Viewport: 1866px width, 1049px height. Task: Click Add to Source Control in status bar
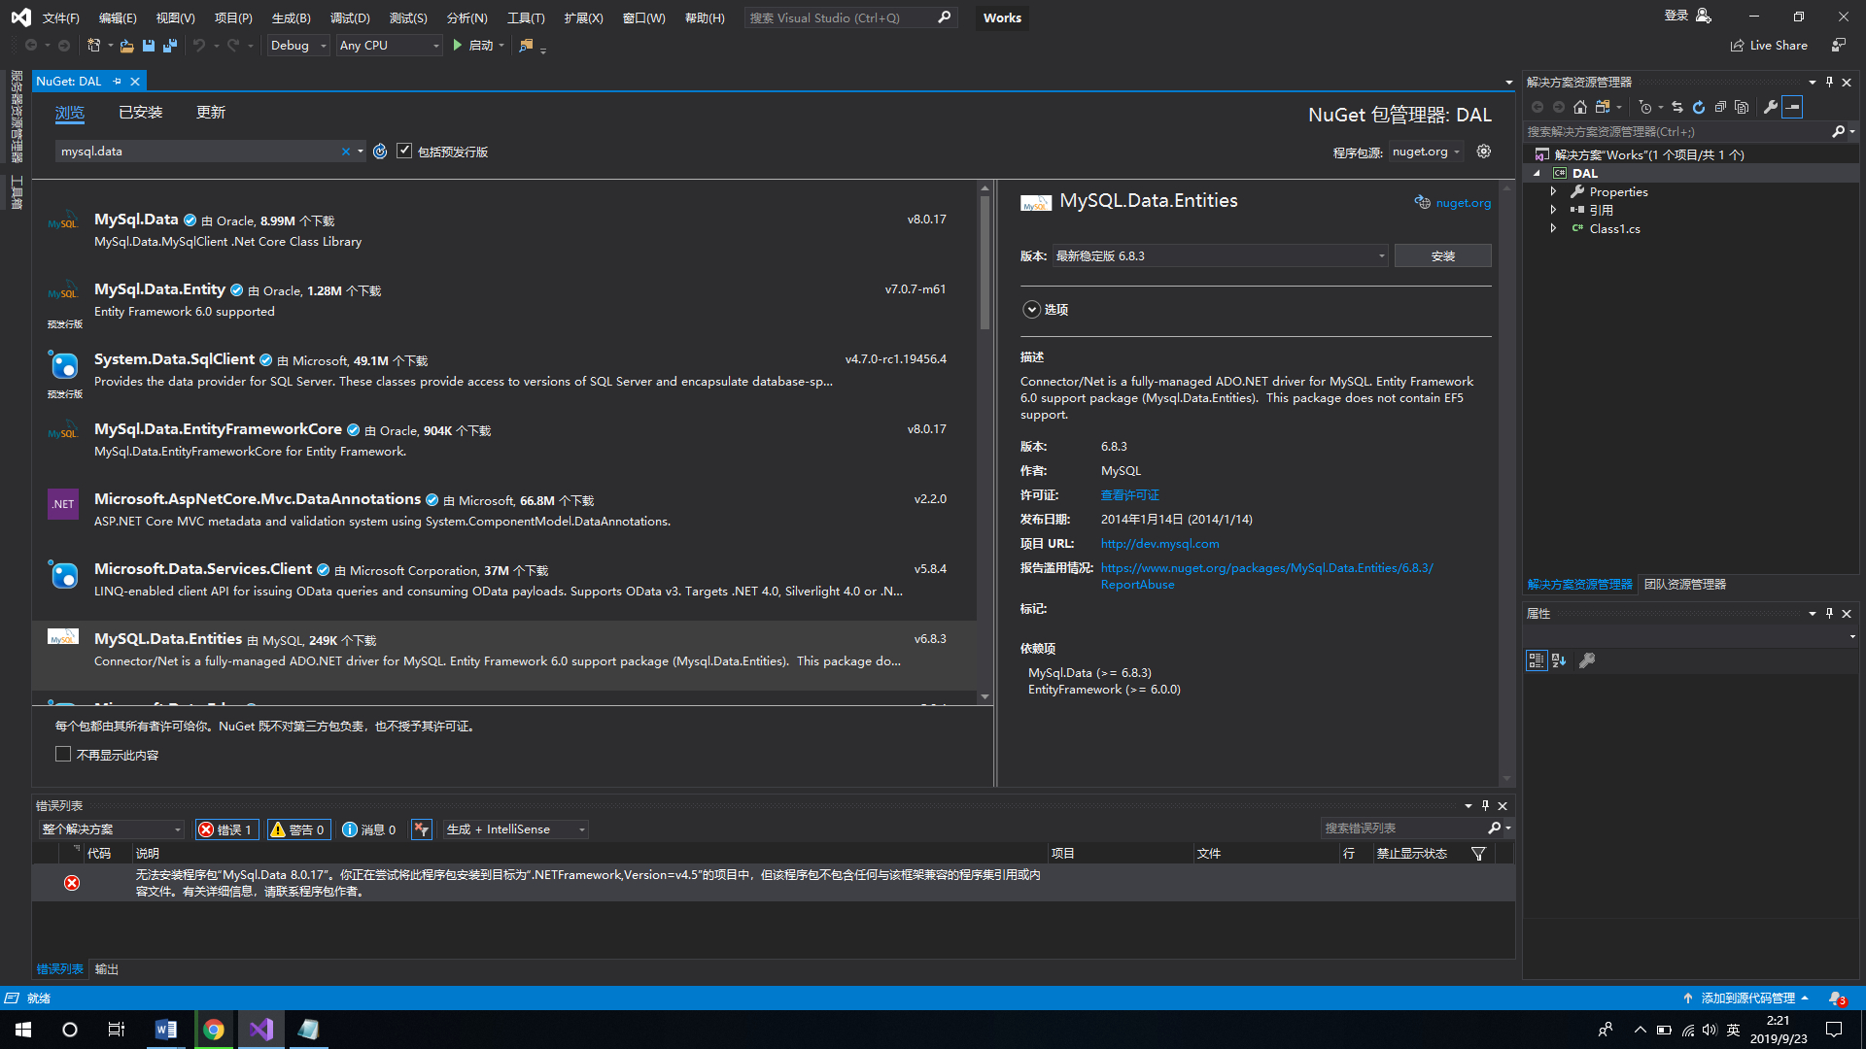click(1747, 998)
